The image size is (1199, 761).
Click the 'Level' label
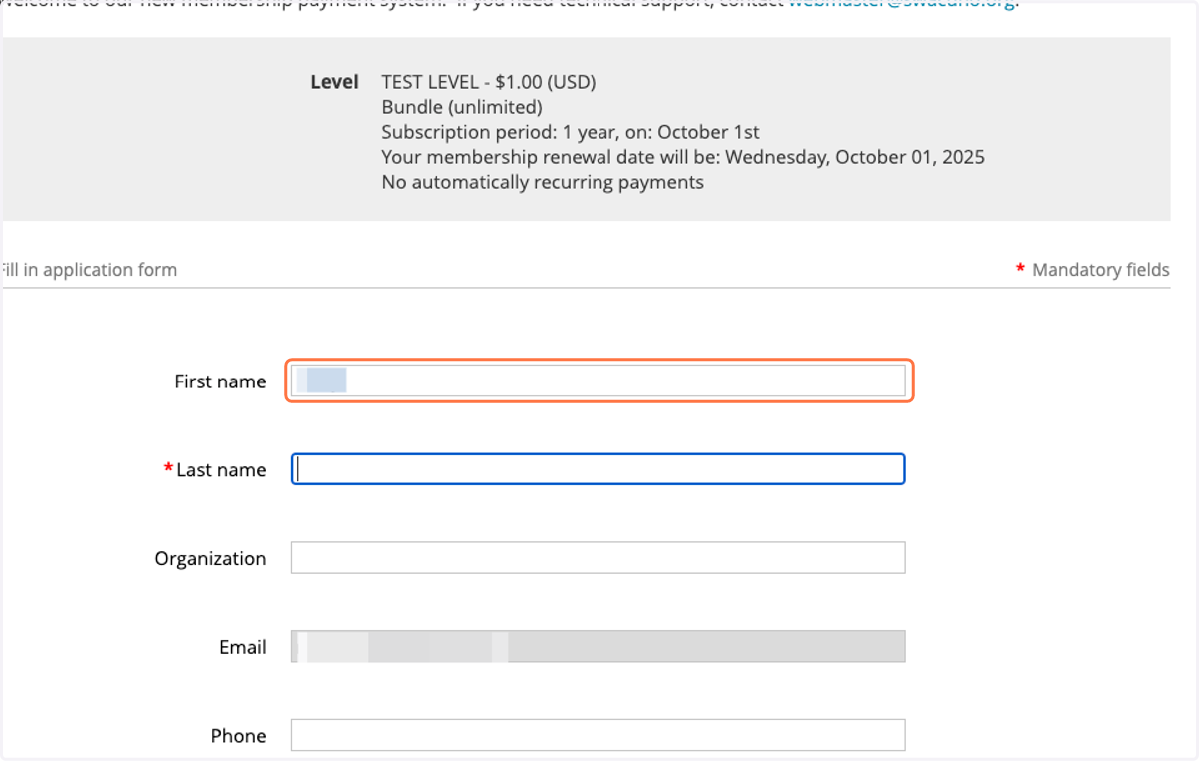tap(334, 82)
